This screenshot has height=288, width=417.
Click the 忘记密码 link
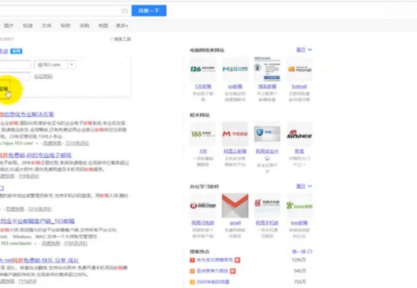point(42,77)
